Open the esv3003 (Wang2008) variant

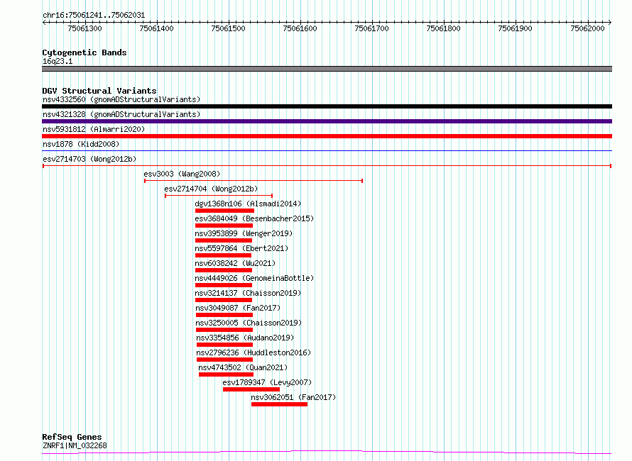pyautogui.click(x=182, y=174)
